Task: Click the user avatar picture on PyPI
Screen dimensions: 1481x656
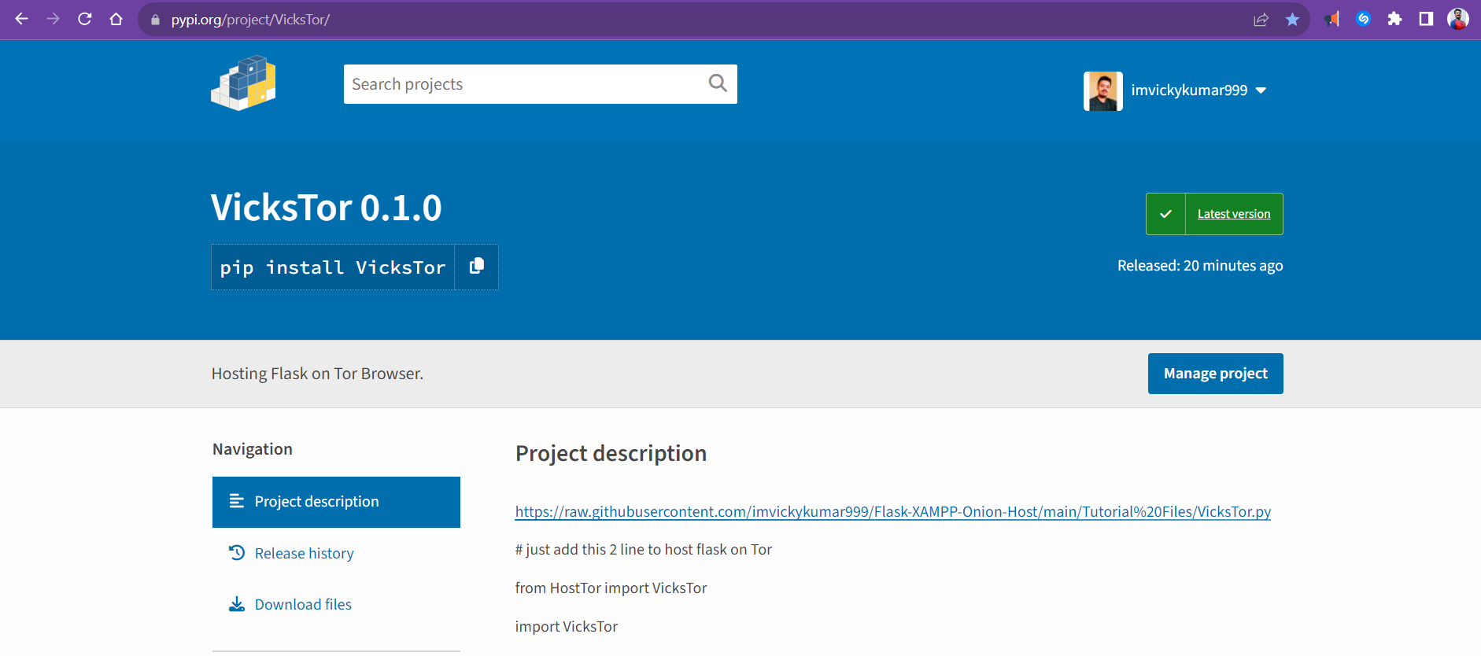Action: pos(1102,91)
